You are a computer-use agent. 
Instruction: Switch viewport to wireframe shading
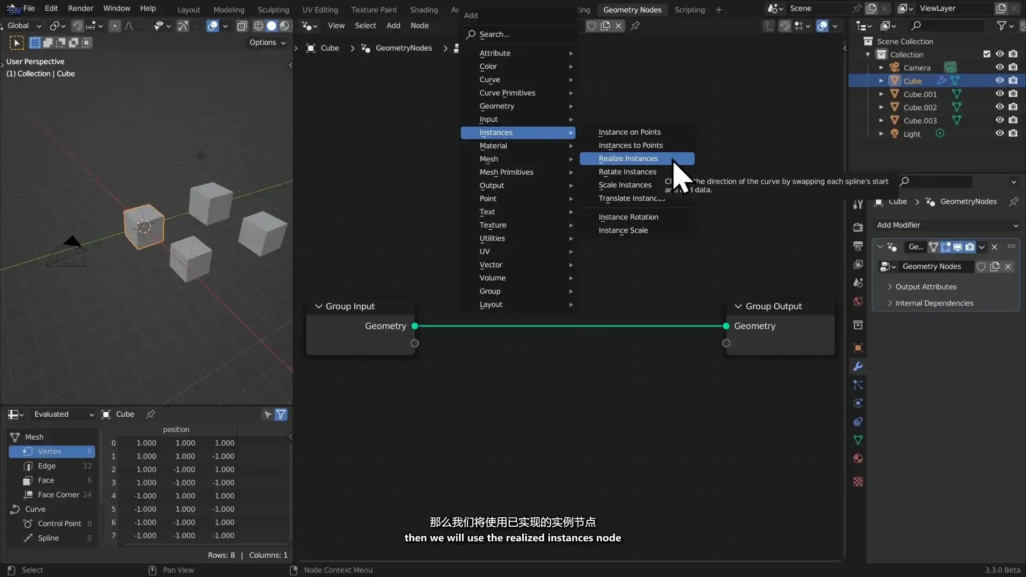259,26
